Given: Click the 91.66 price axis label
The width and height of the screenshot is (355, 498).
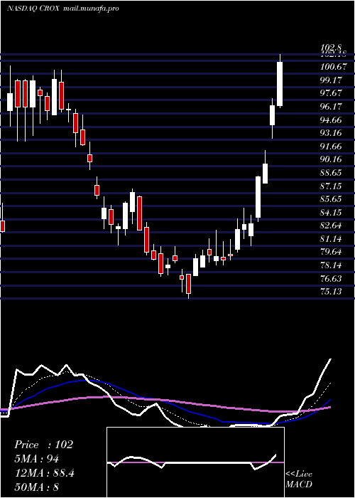Looking at the screenshot, I should [x=332, y=146].
